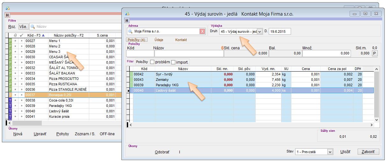Click the items grid vertical scrollbar
The image size is (386, 162).
376,95
